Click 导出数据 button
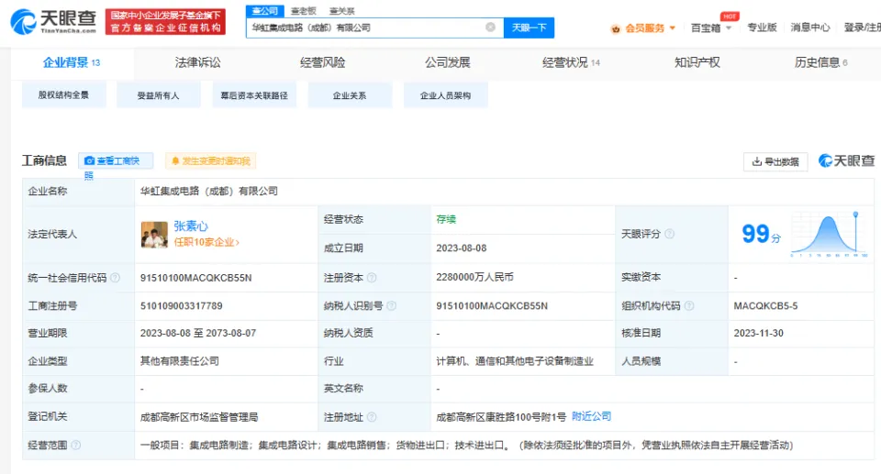 click(x=775, y=161)
